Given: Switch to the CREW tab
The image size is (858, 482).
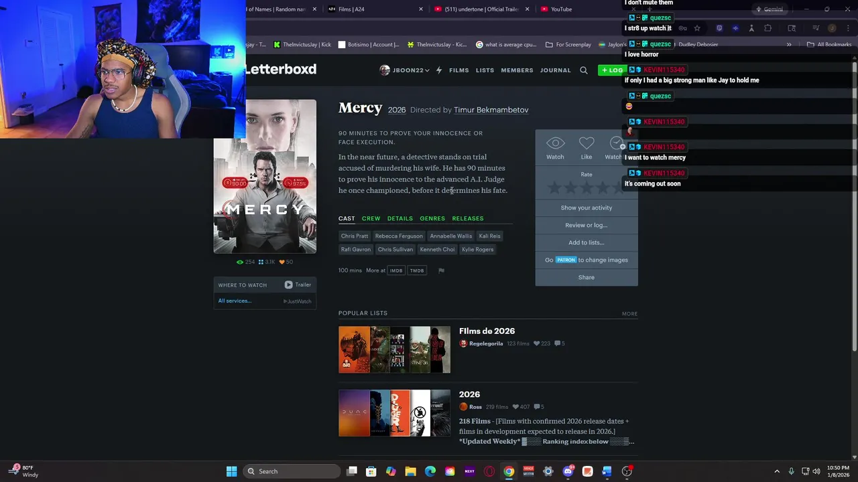Looking at the screenshot, I should (371, 218).
